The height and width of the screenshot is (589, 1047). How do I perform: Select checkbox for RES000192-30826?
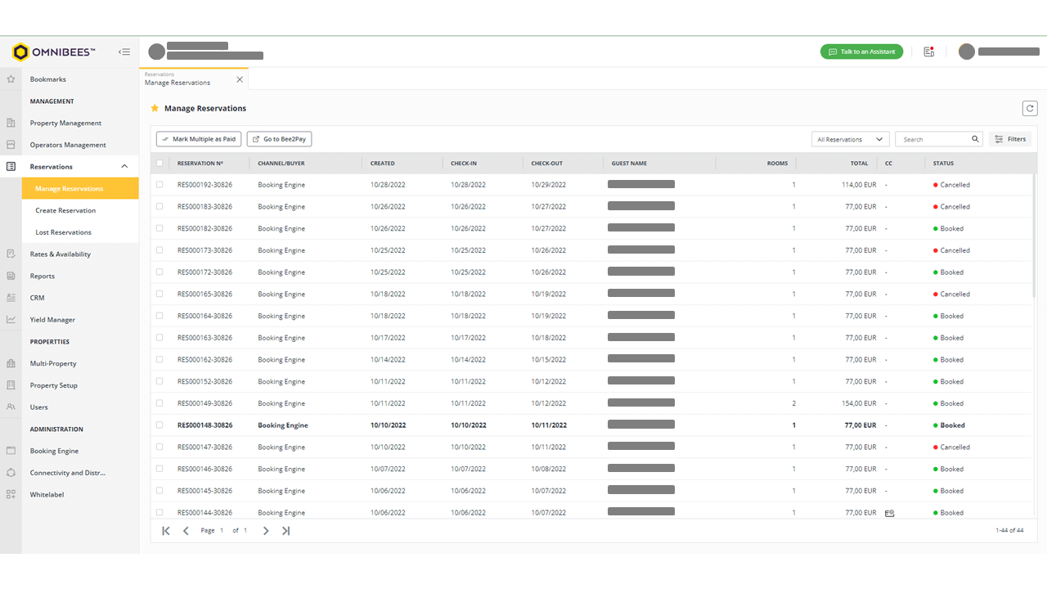(160, 185)
